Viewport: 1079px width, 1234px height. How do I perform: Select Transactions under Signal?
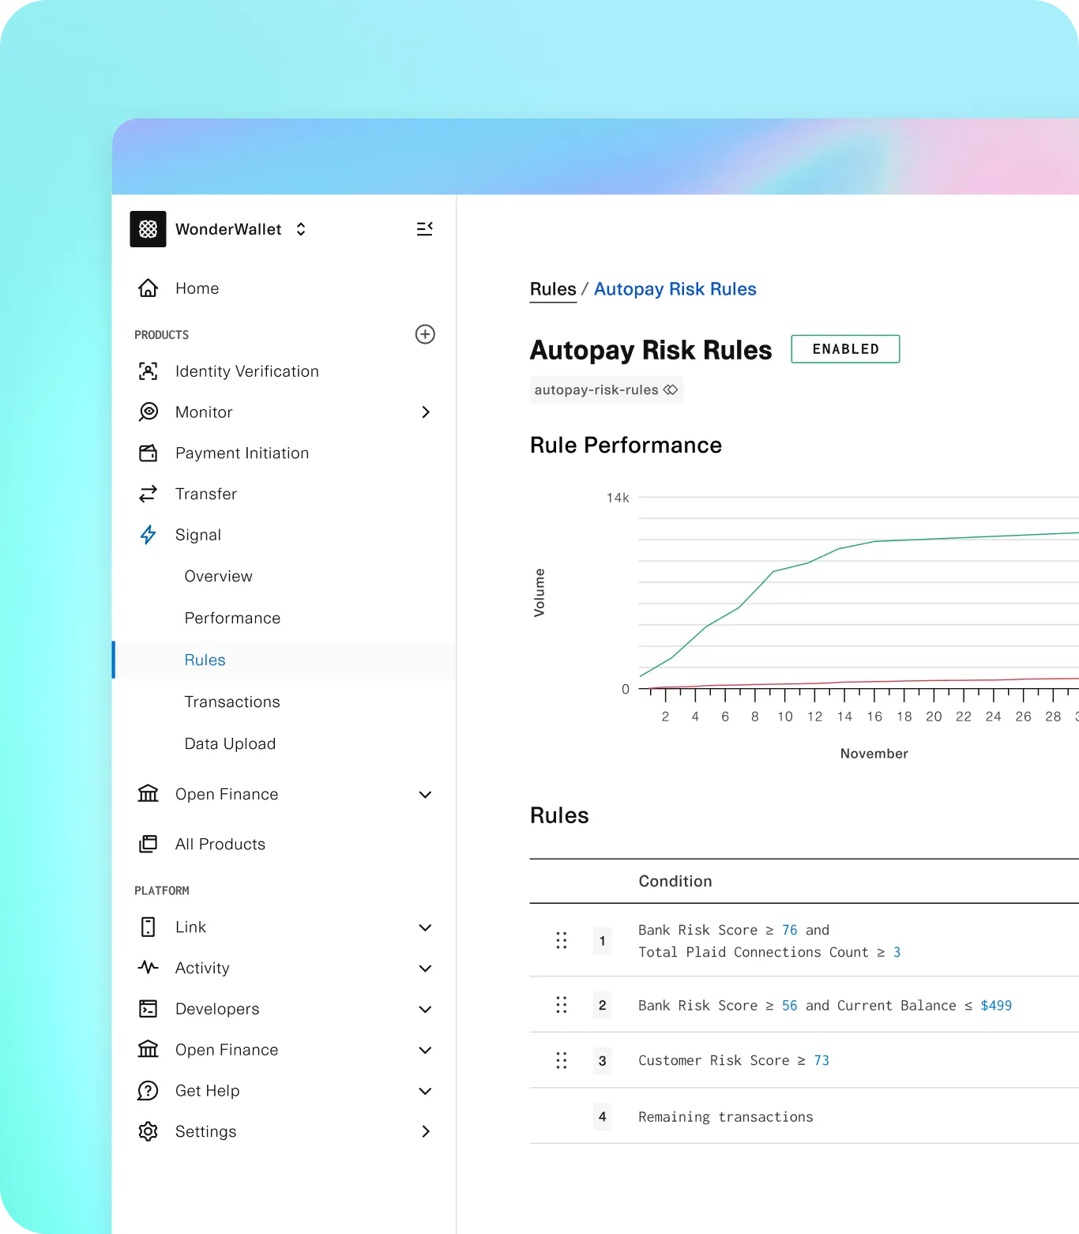(x=232, y=702)
